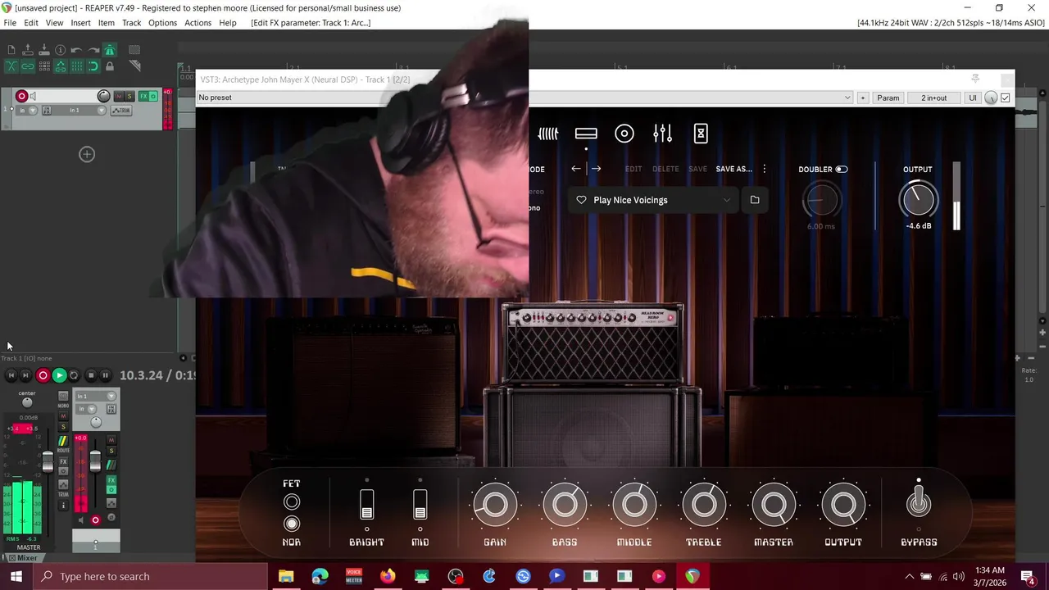1049x590 pixels.
Task: Open track 1 input FX icon
Action: (47, 110)
